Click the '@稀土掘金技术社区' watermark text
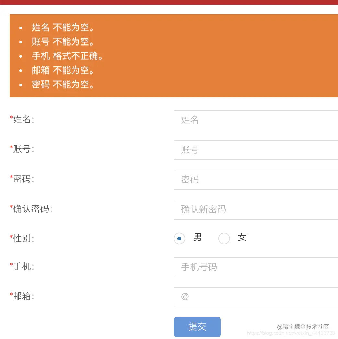The width and height of the screenshot is (338, 339). [303, 327]
